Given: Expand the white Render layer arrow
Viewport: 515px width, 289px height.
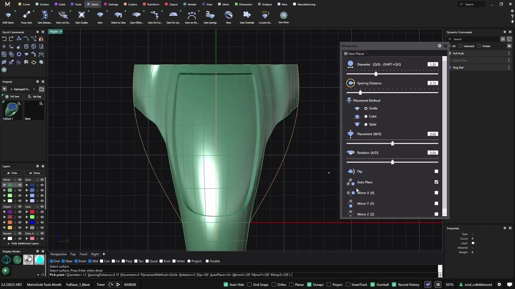Looking at the screenshot, I should 5,238.
